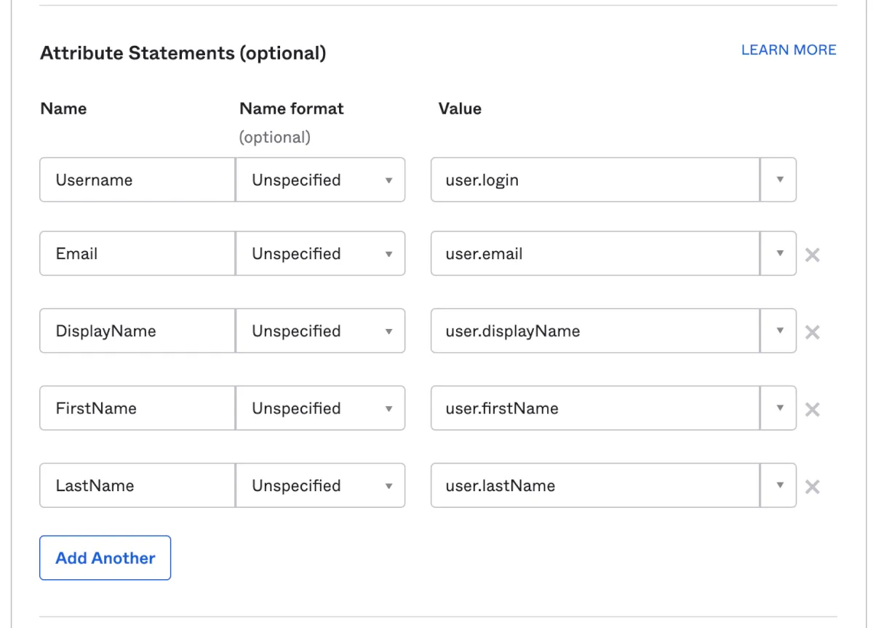
Task: Open the user.displayName value dropdown arrow
Action: coord(779,331)
